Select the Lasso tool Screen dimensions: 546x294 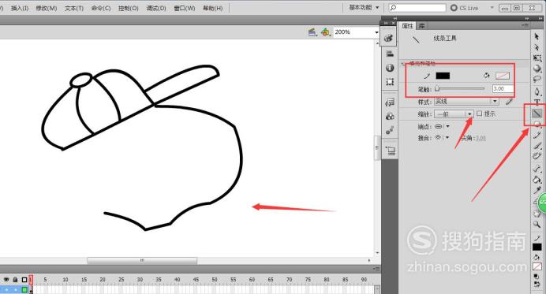point(537,80)
